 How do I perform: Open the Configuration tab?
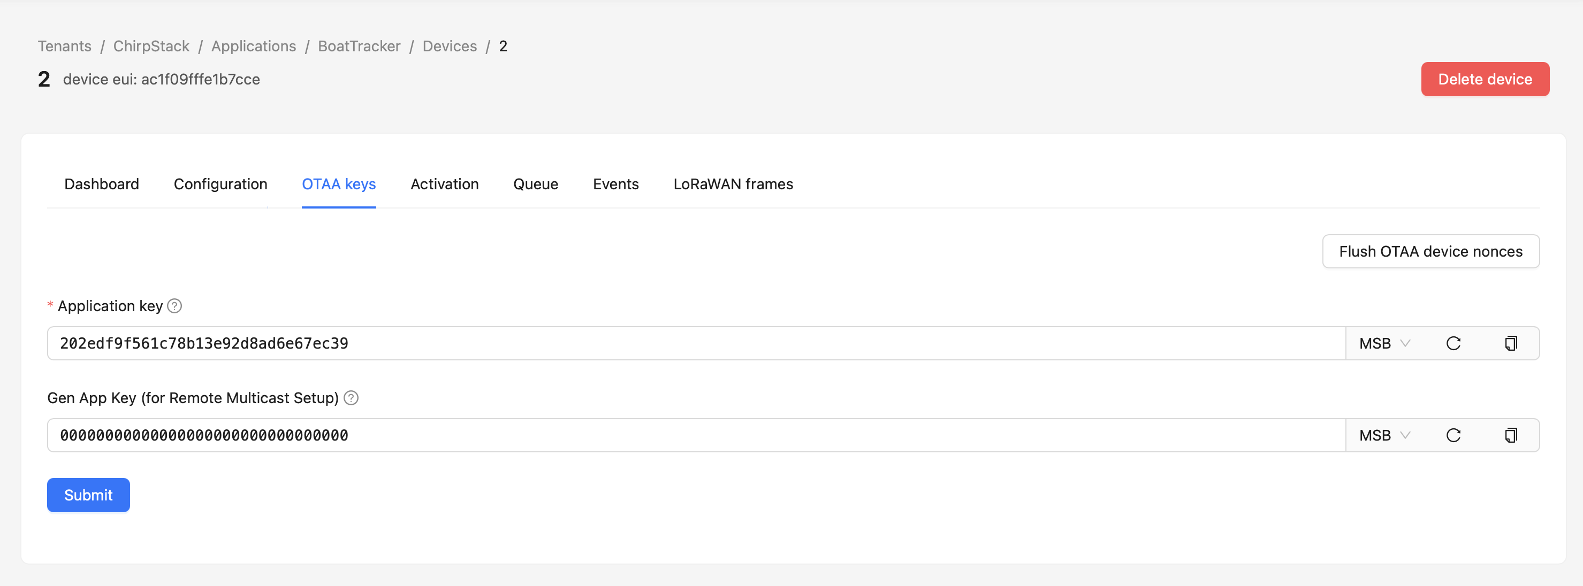(x=220, y=184)
